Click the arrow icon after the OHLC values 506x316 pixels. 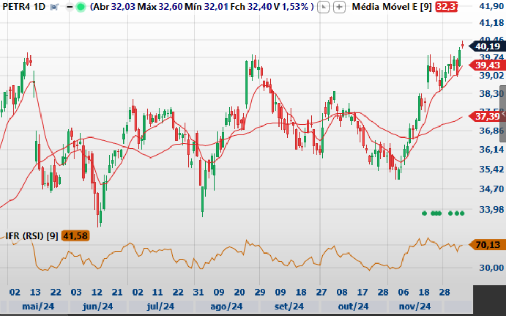[324, 7]
